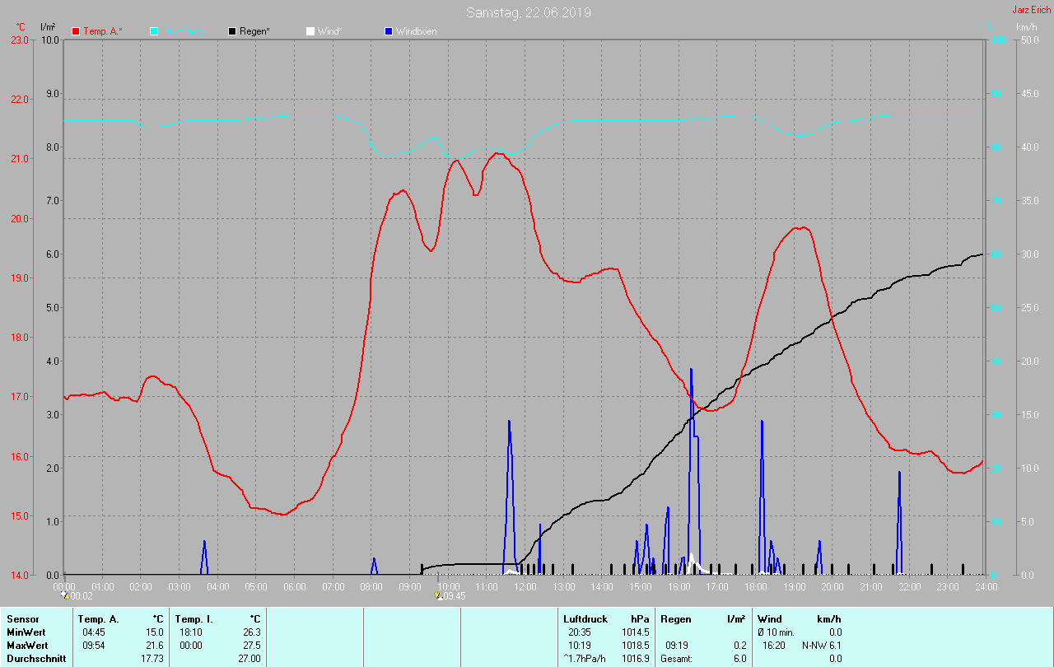Viewport: 1054px width, 667px height.
Task: Click the Temp. I. column header in table
Action: point(193,618)
